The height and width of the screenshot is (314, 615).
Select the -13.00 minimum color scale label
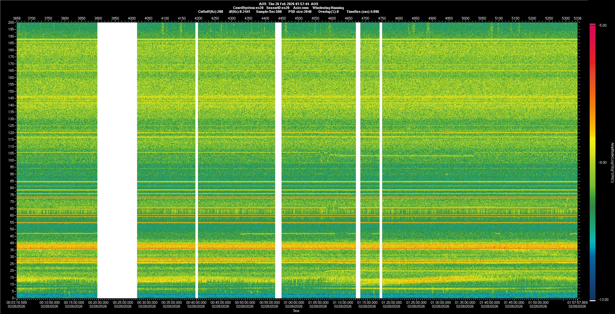(x=603, y=300)
